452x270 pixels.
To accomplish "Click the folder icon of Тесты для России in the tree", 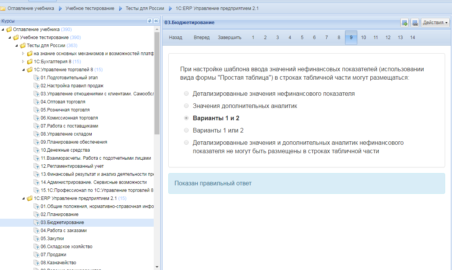I will 23,46.
